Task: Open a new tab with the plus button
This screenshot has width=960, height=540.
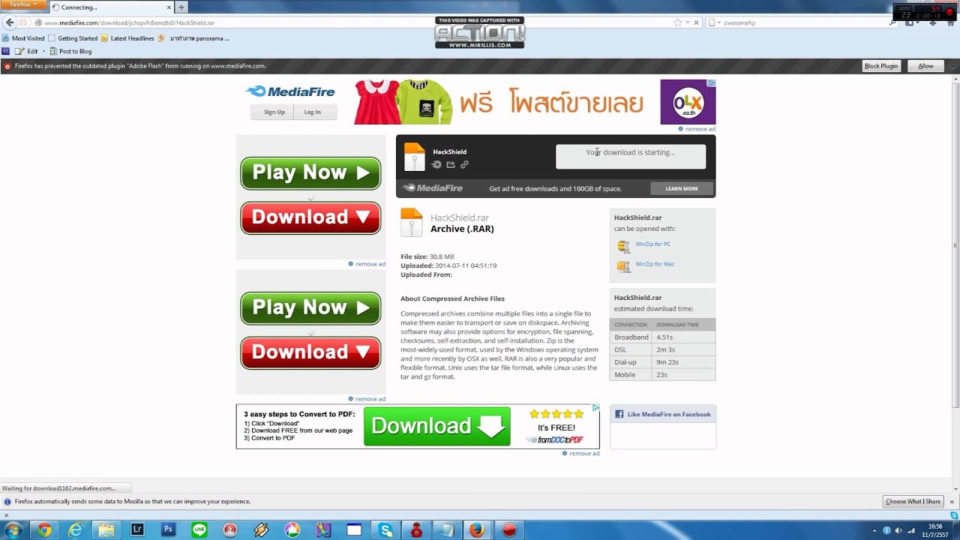Action: click(181, 7)
